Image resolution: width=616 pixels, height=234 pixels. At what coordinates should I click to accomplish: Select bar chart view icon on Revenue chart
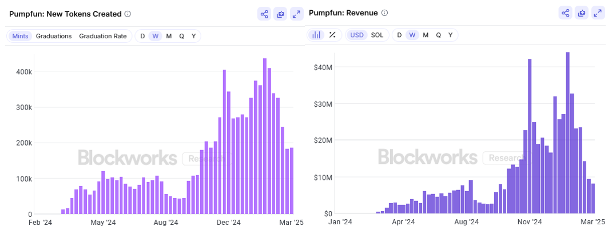click(316, 35)
